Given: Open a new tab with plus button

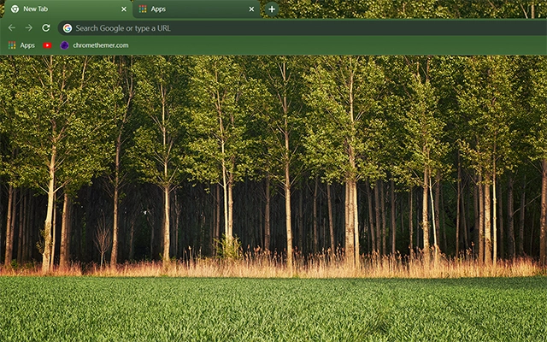Looking at the screenshot, I should pos(272,9).
